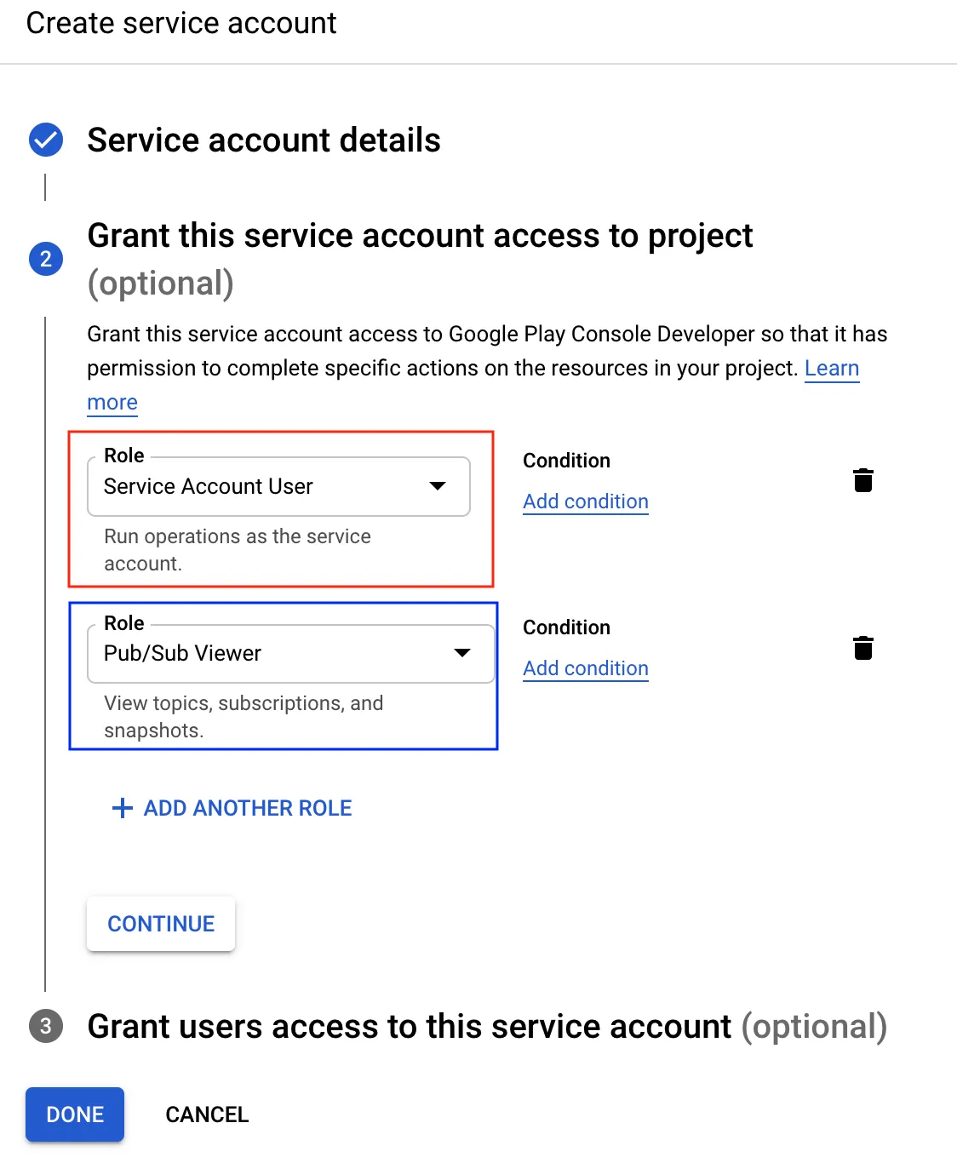The height and width of the screenshot is (1163, 957).
Task: Click the CONTINUE button
Action: (160, 924)
